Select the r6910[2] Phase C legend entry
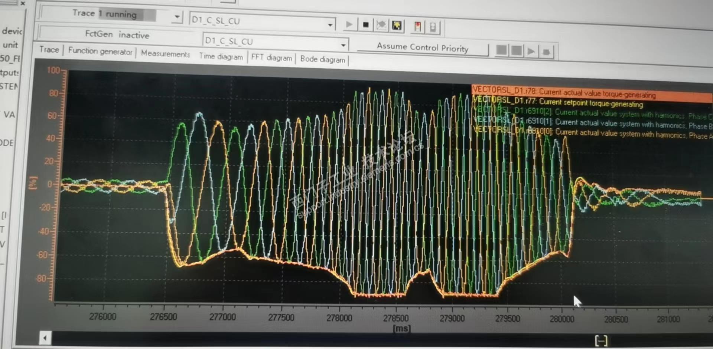This screenshot has height=349, width=713. point(592,113)
